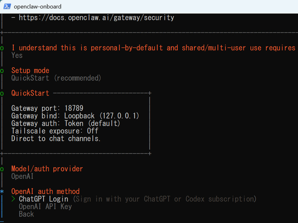Select the ChatGPT Login option
The width and height of the screenshot is (298, 223).
point(44,199)
